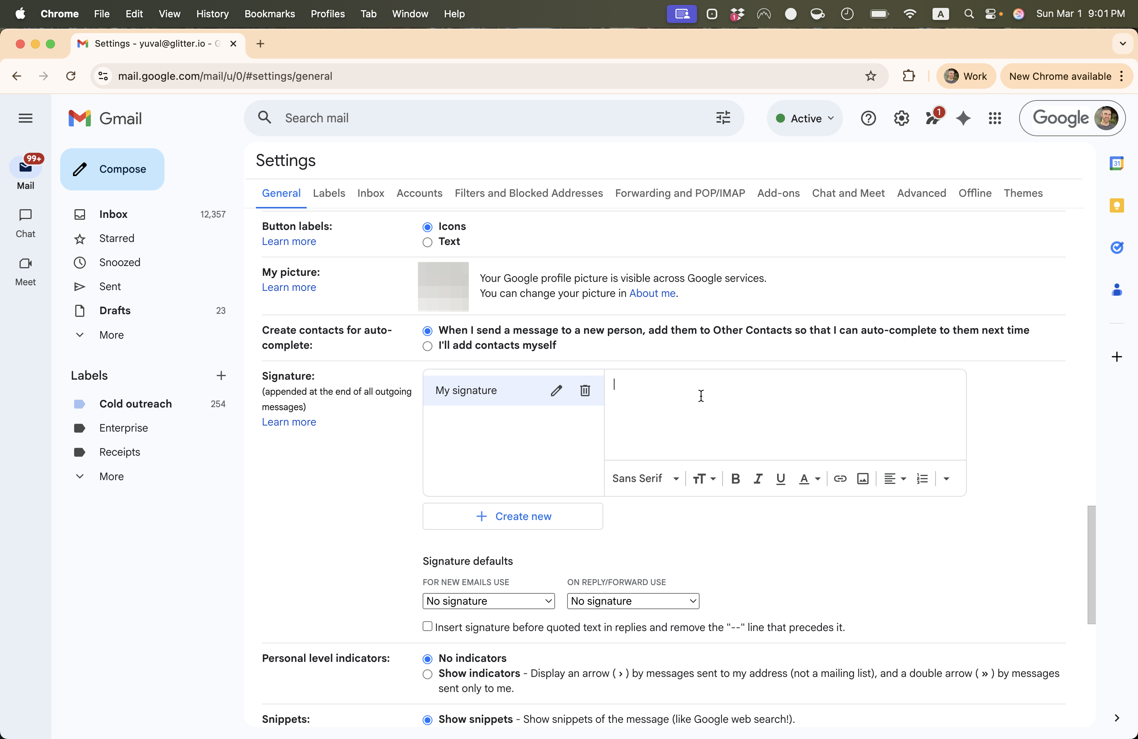Click the Underline formatting icon
Image resolution: width=1138 pixels, height=739 pixels.
tap(780, 479)
